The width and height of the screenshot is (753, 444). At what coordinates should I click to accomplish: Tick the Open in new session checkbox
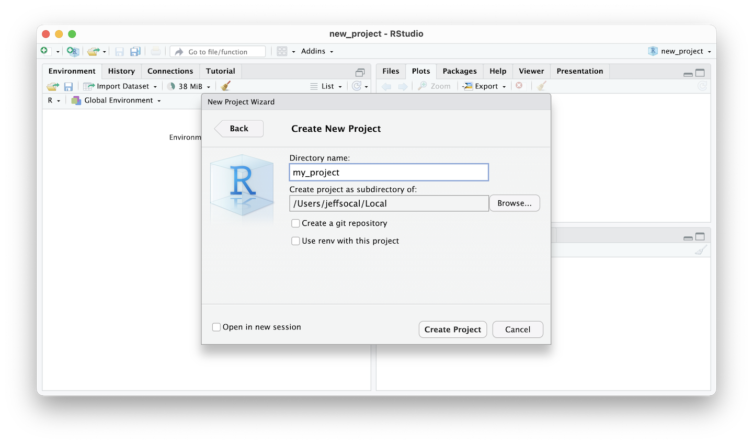coord(216,327)
